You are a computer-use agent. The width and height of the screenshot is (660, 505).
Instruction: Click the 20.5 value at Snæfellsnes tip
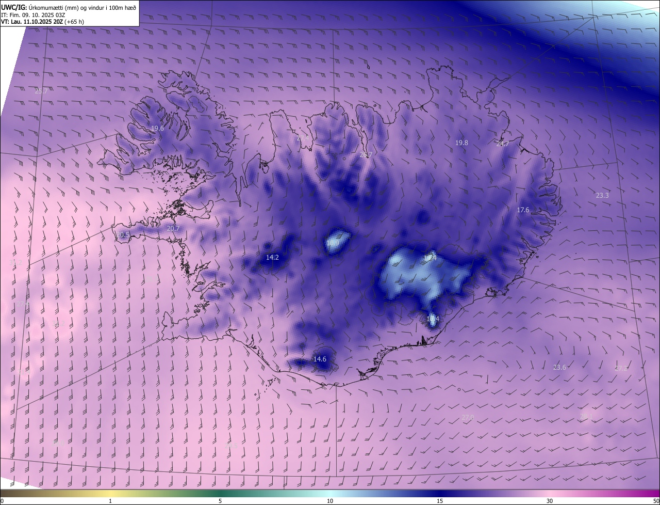pos(123,234)
